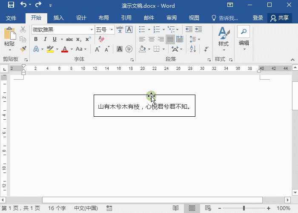Switch to the 邮件 tab
This screenshot has width=298, height=213.
(x=149, y=18)
